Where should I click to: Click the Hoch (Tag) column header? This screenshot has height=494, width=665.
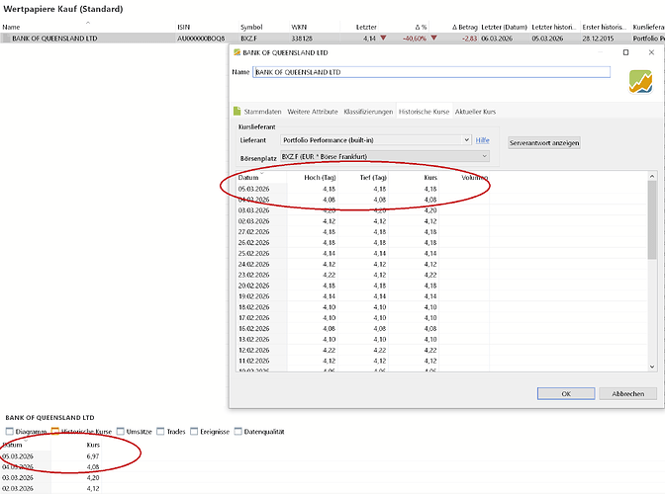[x=320, y=178]
